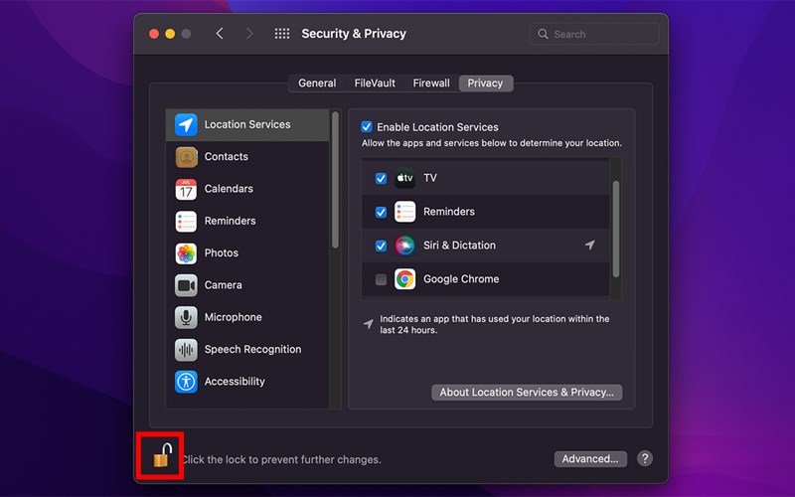
Task: Open the Contacts privacy category
Action: (247, 157)
